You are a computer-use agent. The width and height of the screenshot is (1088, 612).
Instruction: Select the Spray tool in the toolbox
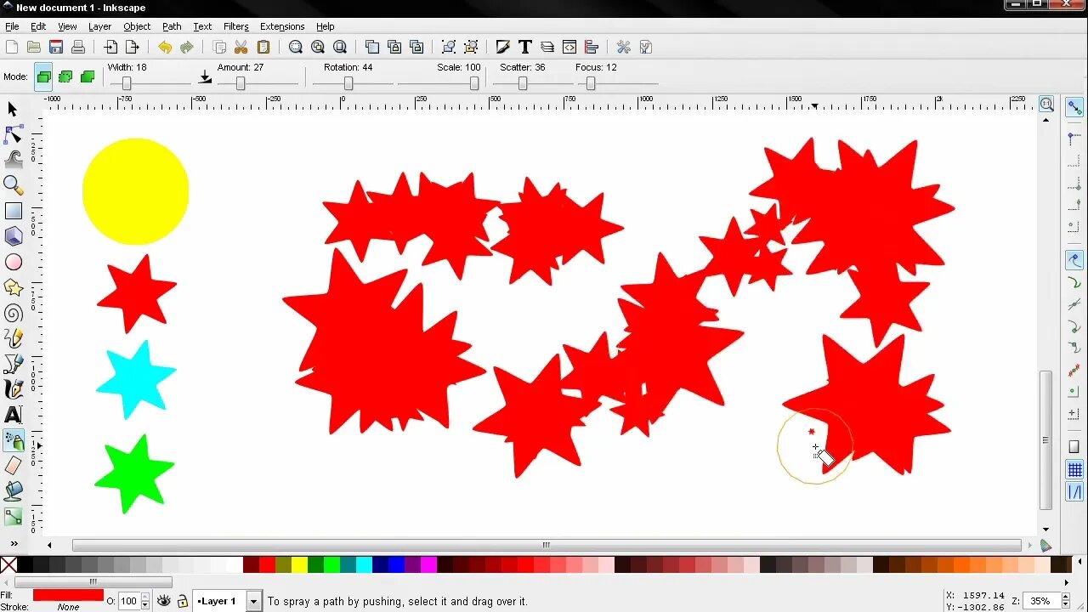13,440
